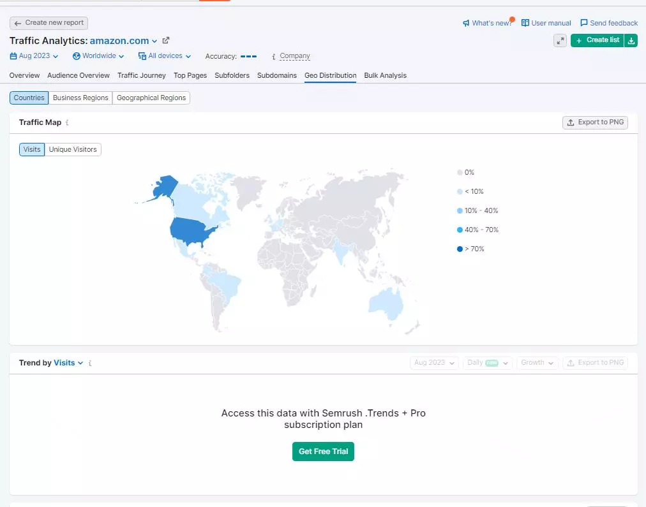Open the Subdomains tab
This screenshot has width=646, height=507.
point(277,75)
